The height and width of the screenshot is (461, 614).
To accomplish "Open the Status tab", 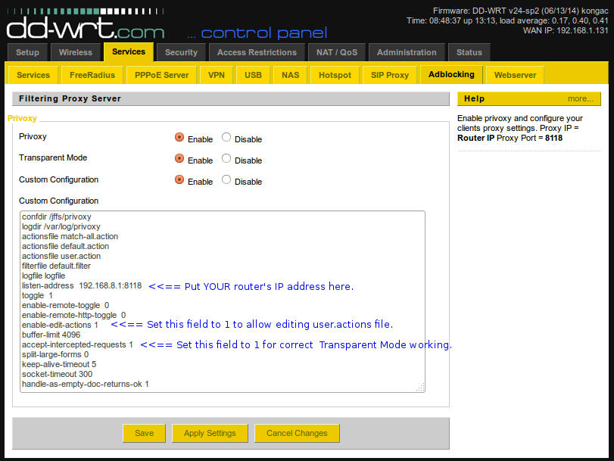I will click(469, 52).
